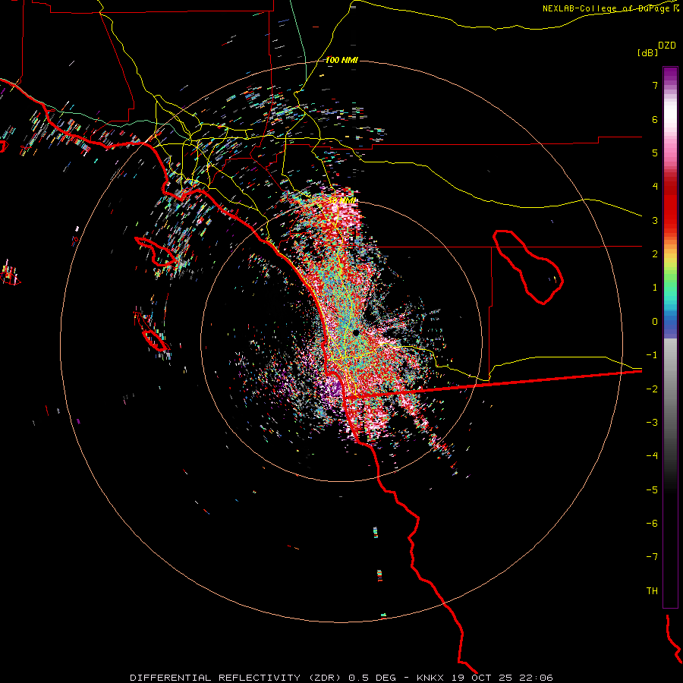The height and width of the screenshot is (683, 683).
Task: Click the 100 NMI range ring label
Action: [341, 60]
